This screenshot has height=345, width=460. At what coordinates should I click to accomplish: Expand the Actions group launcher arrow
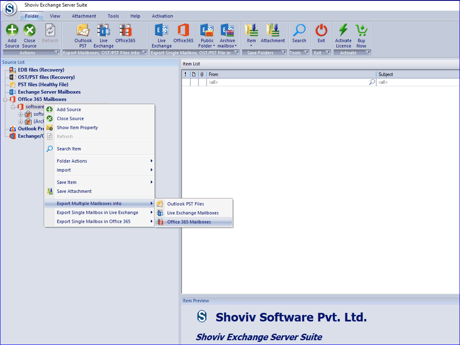(56, 52)
